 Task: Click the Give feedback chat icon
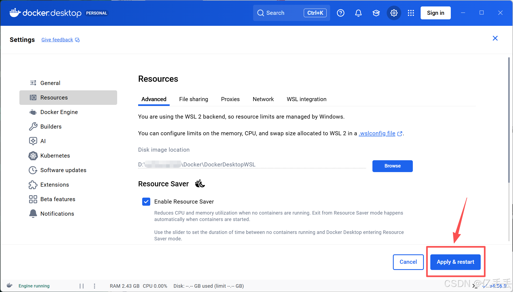(x=77, y=40)
